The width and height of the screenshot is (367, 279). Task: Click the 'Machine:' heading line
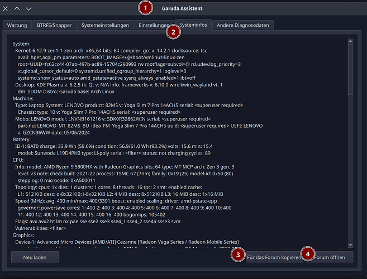[23, 98]
